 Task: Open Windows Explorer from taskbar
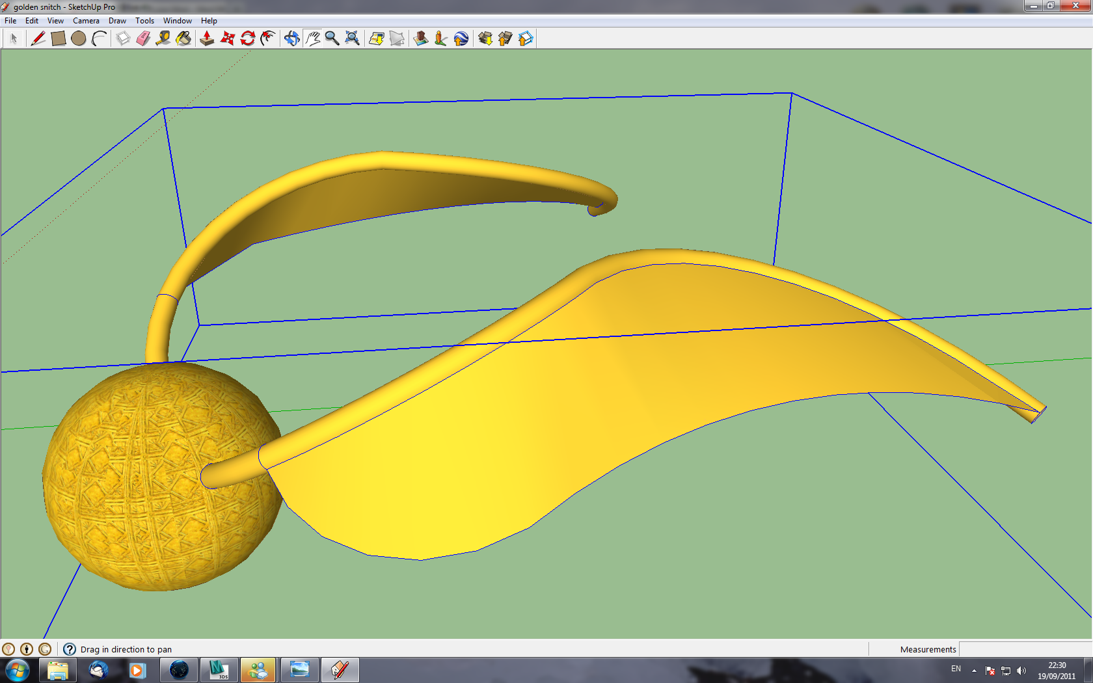pyautogui.click(x=58, y=670)
